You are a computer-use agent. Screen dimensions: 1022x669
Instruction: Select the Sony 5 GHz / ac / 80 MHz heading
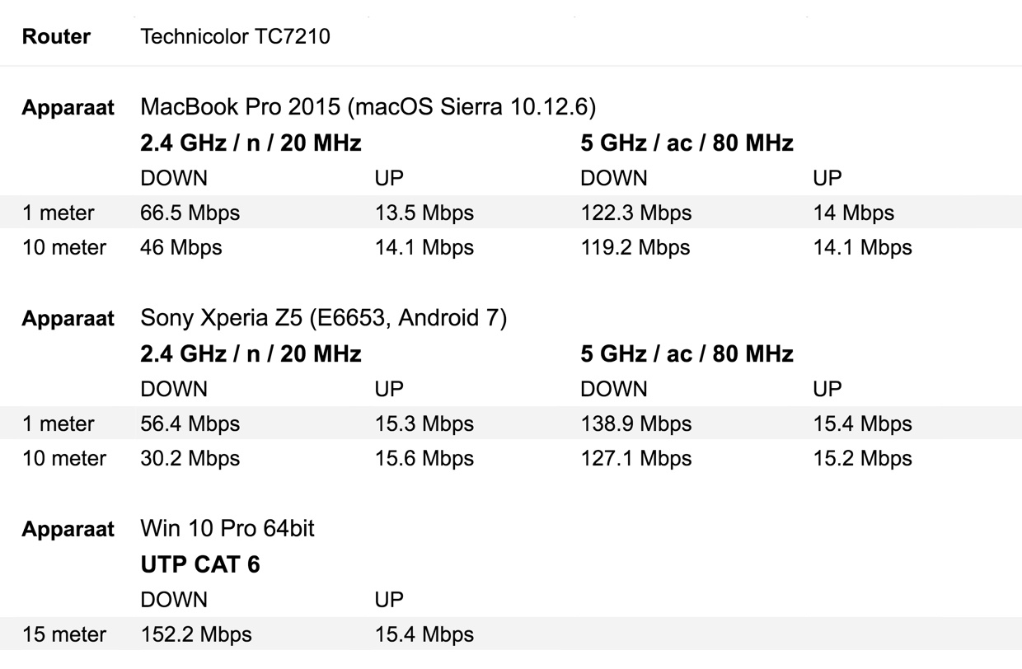click(687, 353)
